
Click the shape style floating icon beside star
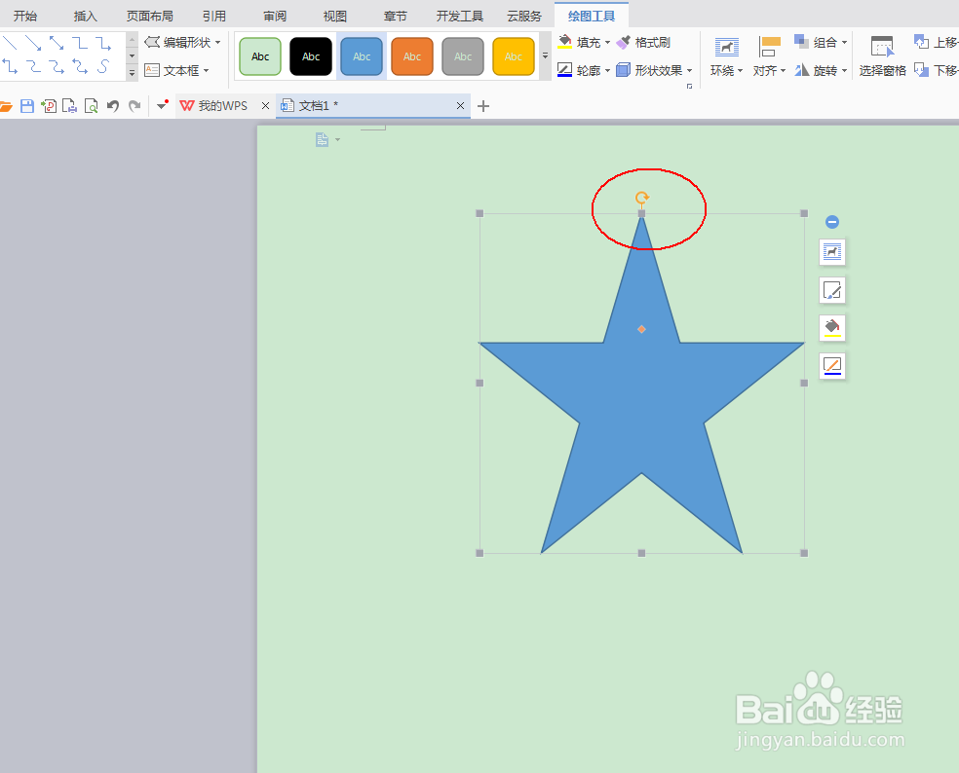coord(831,290)
